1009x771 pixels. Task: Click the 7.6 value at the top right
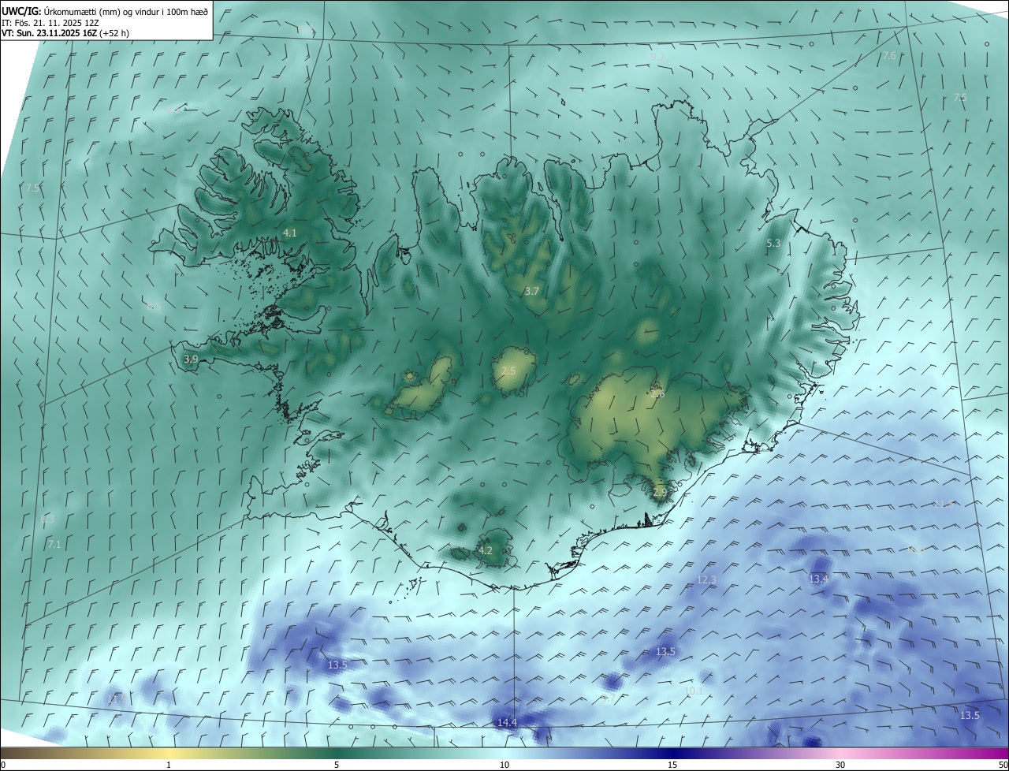(889, 55)
